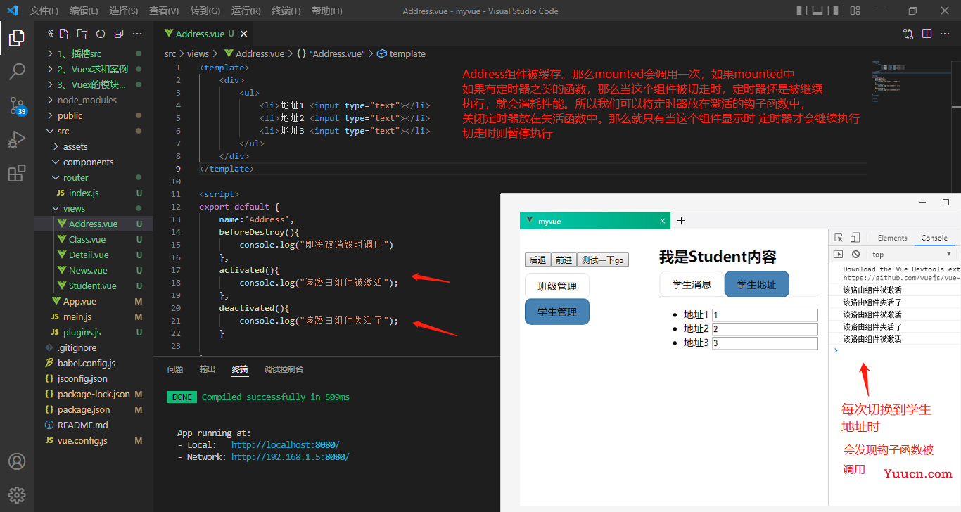This screenshot has width=961, height=512.
Task: Click New File icon in explorer header
Action: click(64, 34)
